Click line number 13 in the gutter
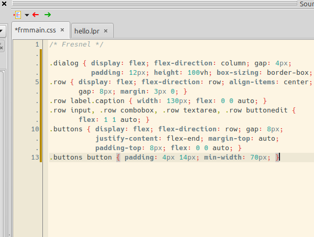314x237 pixels. point(35,157)
